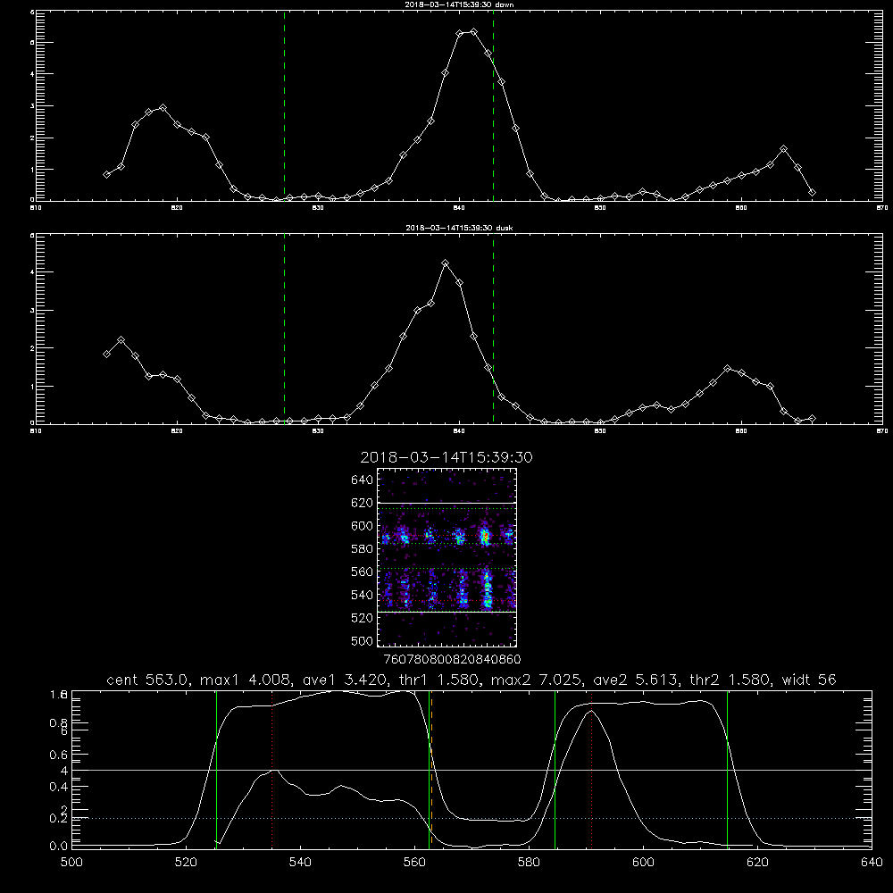Click bottom plot x-axis label 580
This screenshot has width=893, height=893.
(529, 863)
